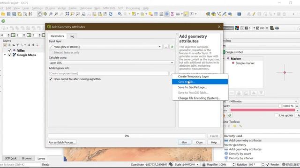Open the Single symbol renderer dropdown
This screenshot has height=168, width=300.
tap(261, 52)
